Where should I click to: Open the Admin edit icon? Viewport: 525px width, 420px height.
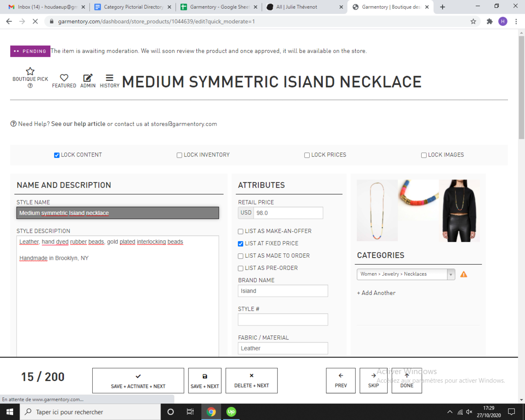click(x=88, y=77)
